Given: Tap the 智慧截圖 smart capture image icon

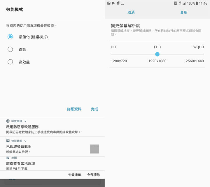Looking at the screenshot, I should point(8,141).
